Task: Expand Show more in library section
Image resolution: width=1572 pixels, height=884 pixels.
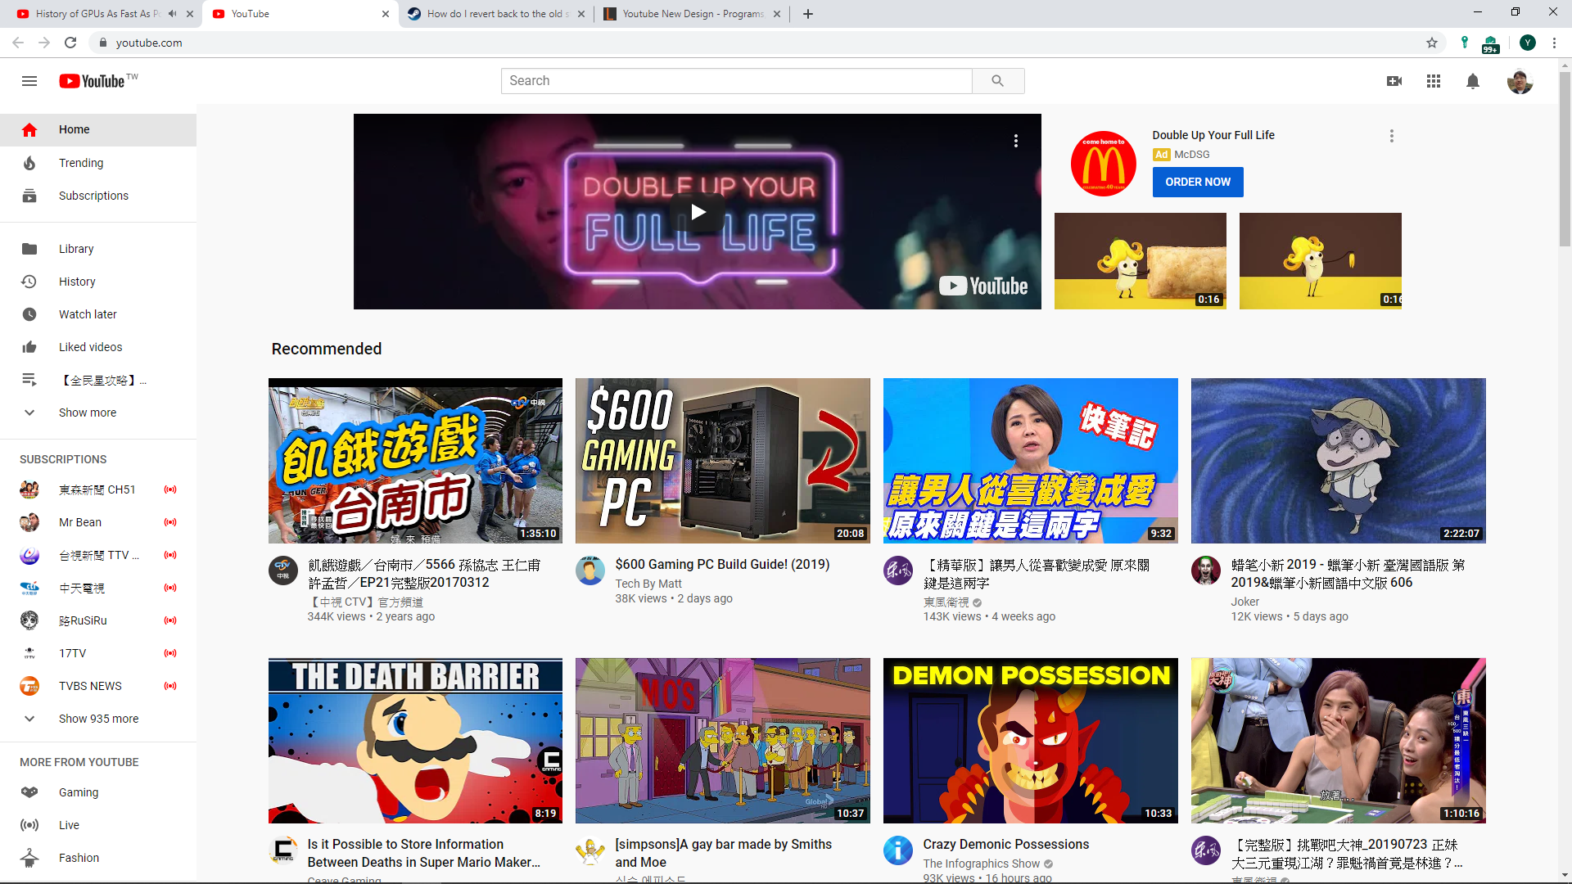Action: click(x=98, y=413)
